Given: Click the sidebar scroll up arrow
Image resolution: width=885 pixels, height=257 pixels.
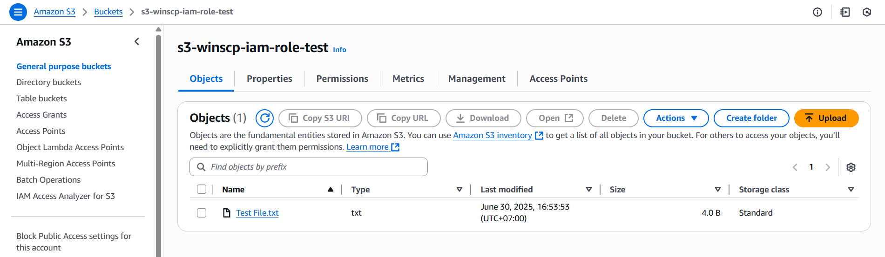Looking at the screenshot, I should [x=158, y=29].
